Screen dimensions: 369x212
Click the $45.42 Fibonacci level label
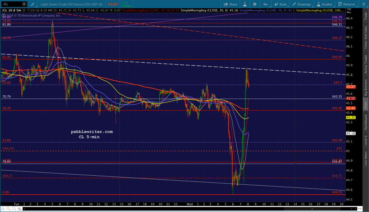(337, 108)
